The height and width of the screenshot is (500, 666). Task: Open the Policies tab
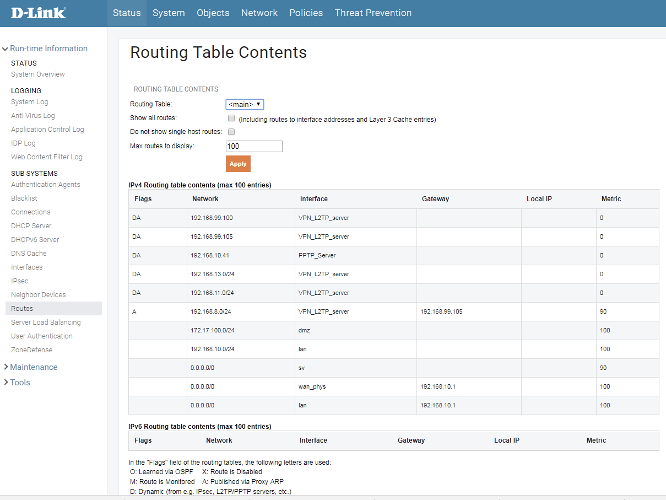[x=306, y=13]
